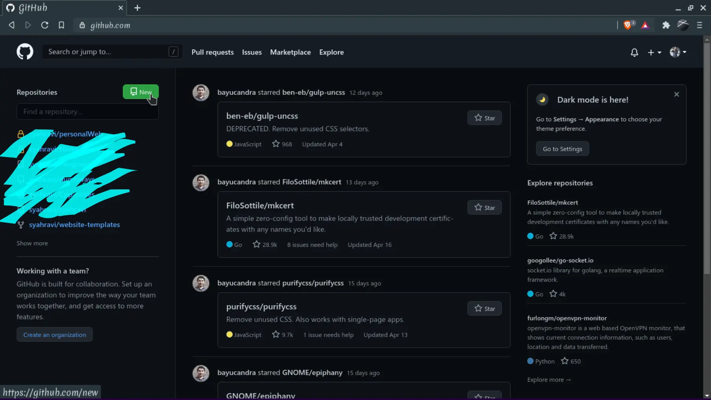The image size is (711, 400).
Task: Open ben-eb/gulp-uncss card title
Action: click(262, 116)
